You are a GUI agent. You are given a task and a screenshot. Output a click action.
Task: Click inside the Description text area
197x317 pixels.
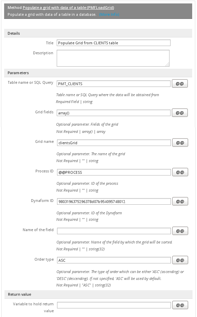coord(113,58)
